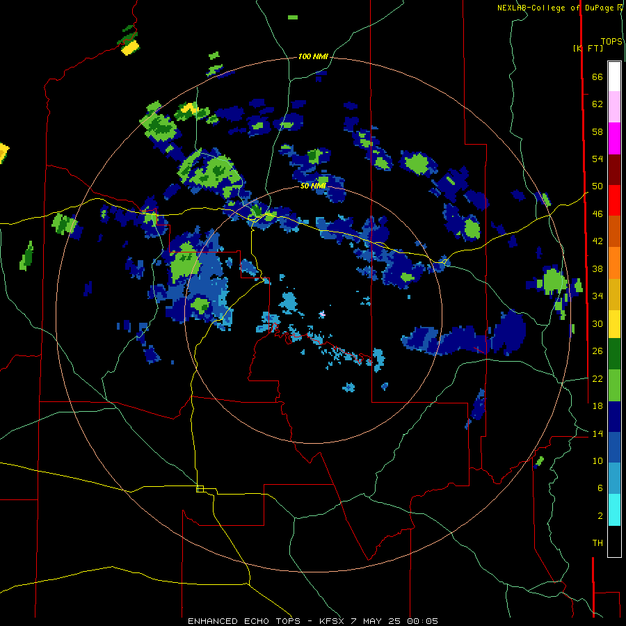The width and height of the screenshot is (626, 626).
Task: Click the legend value "66"
Action: pyautogui.click(x=597, y=77)
